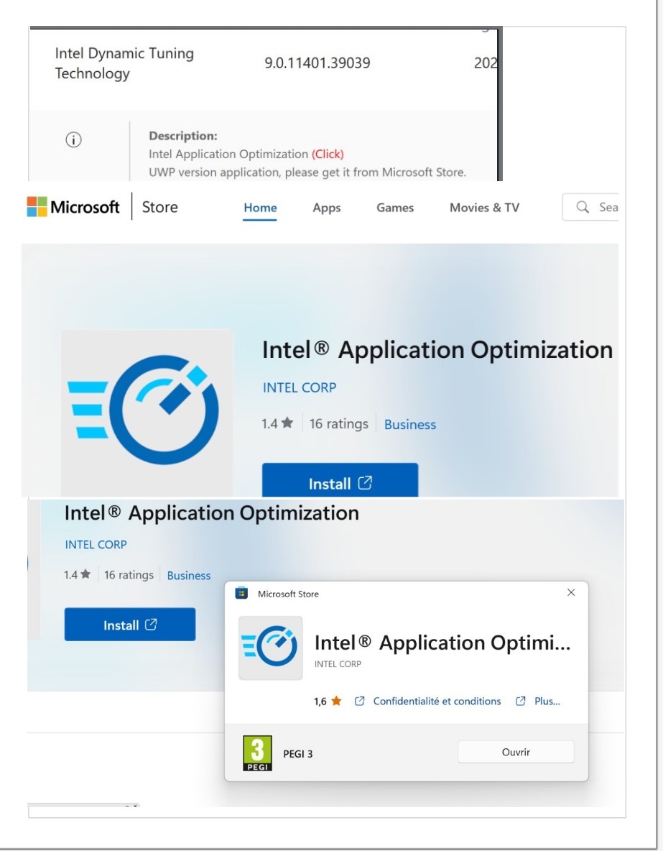Click the app icon in Microsoft Store popup
This screenshot has height=851, width=663.
[x=270, y=648]
